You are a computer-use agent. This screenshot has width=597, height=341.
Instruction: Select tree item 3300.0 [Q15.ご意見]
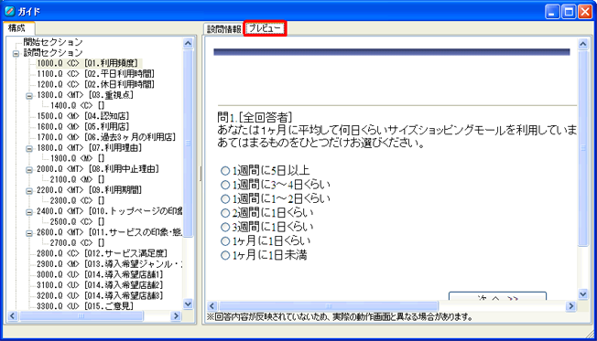point(85,306)
